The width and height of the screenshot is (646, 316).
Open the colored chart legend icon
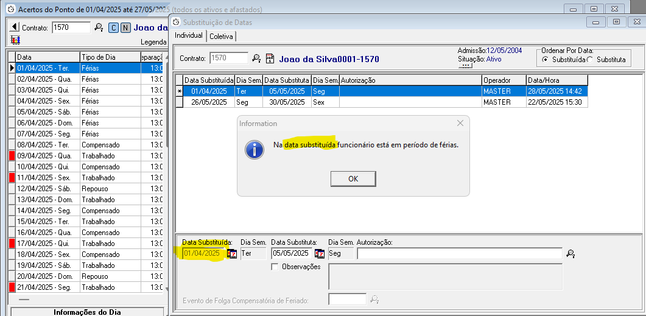click(15, 40)
